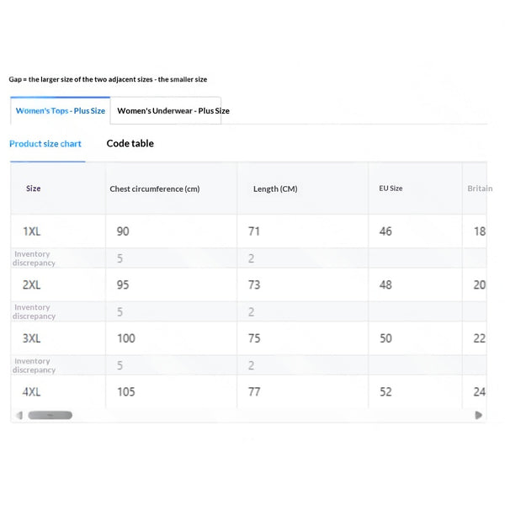This screenshot has height=505, width=505.
Task: Click the scroll left arrow icon
Action: point(19,415)
